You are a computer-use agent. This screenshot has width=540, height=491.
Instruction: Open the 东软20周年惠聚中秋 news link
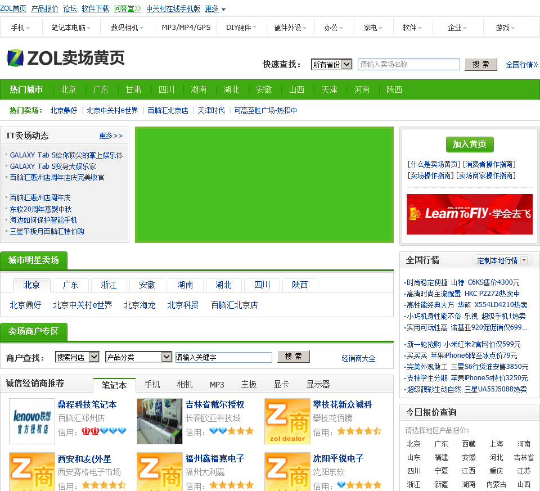40,209
